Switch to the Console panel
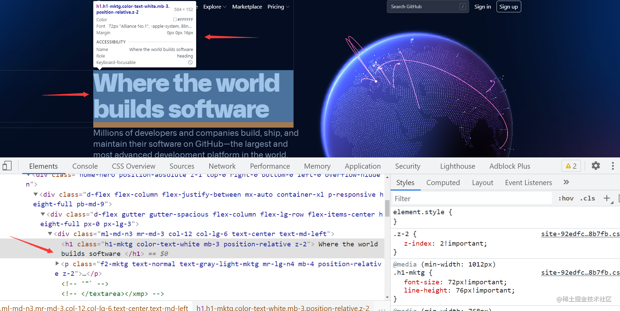 pos(85,166)
